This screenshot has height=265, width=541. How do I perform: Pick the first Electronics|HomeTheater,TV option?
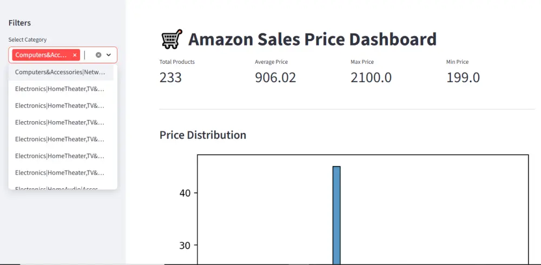click(60, 89)
